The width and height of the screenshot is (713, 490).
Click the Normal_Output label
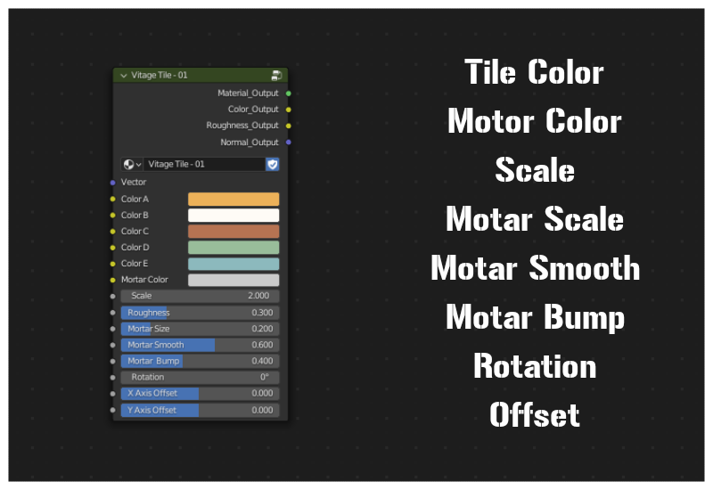(250, 143)
